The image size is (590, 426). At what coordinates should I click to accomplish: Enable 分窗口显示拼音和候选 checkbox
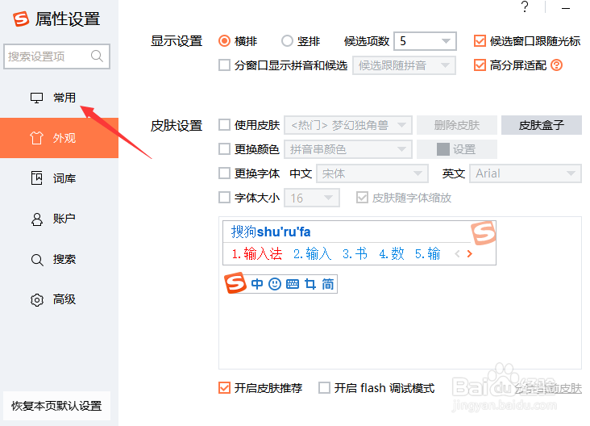point(225,65)
